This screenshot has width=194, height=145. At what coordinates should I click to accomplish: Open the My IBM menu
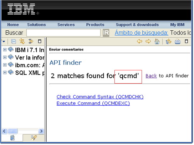click(177, 24)
